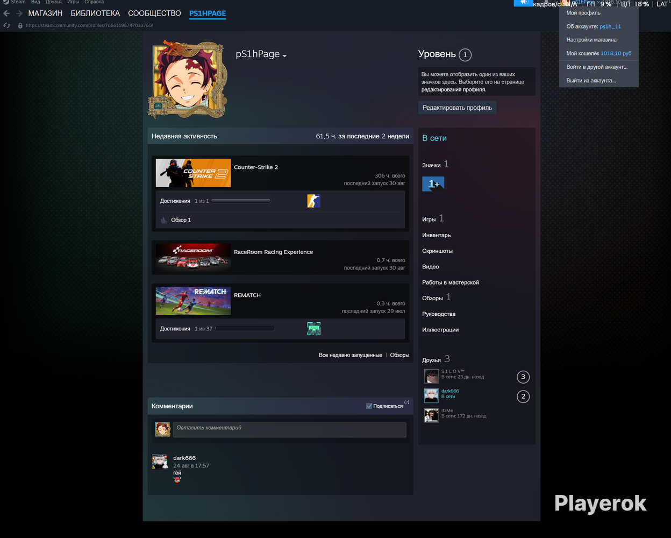Open Обзоры 1 link in sidebar

pos(437,298)
